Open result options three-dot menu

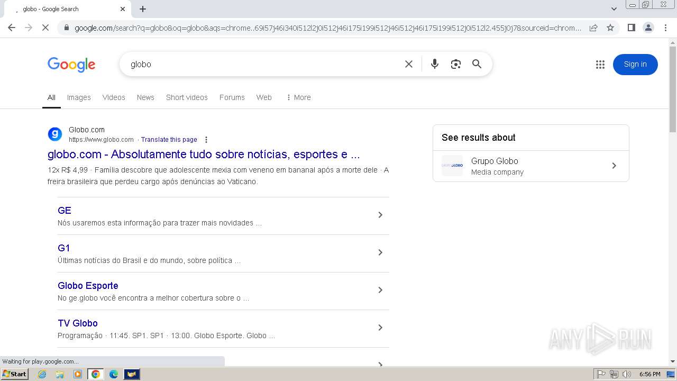coord(206,140)
